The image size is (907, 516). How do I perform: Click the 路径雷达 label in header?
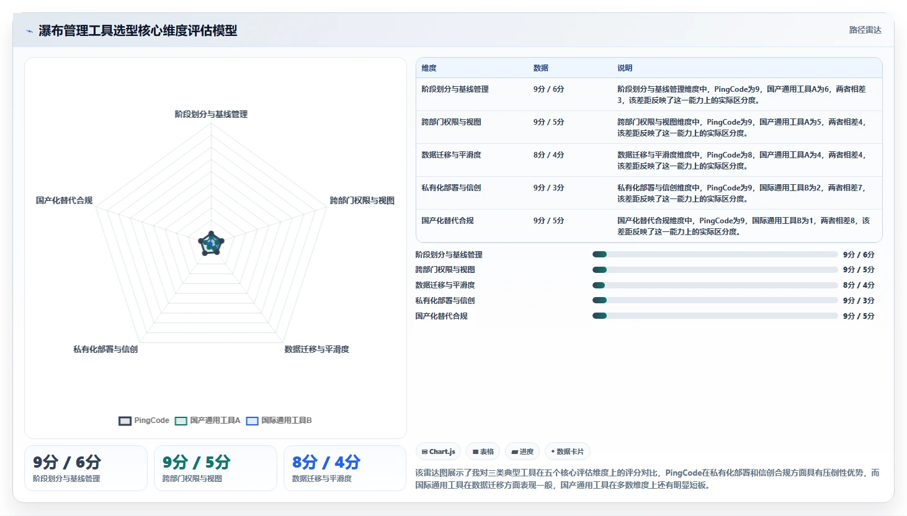(x=865, y=30)
